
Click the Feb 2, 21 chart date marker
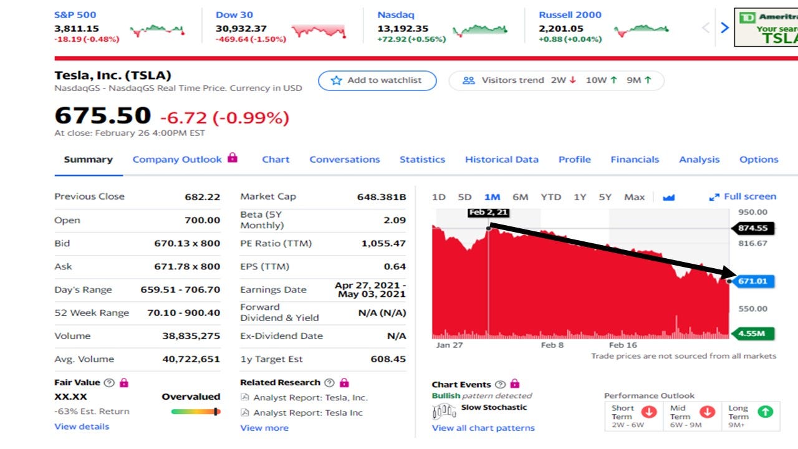pyautogui.click(x=488, y=213)
